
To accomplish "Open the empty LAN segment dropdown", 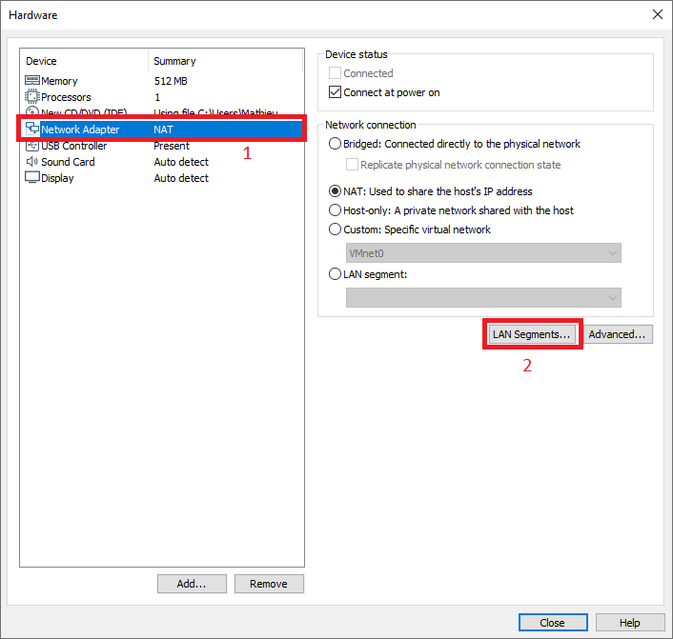I will click(483, 298).
